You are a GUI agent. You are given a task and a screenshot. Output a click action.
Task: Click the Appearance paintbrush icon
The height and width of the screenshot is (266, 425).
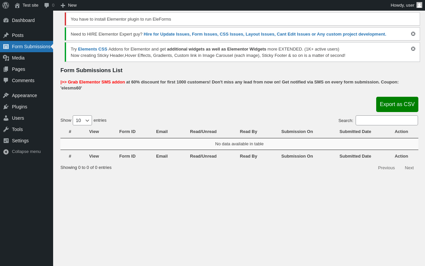coord(6,95)
